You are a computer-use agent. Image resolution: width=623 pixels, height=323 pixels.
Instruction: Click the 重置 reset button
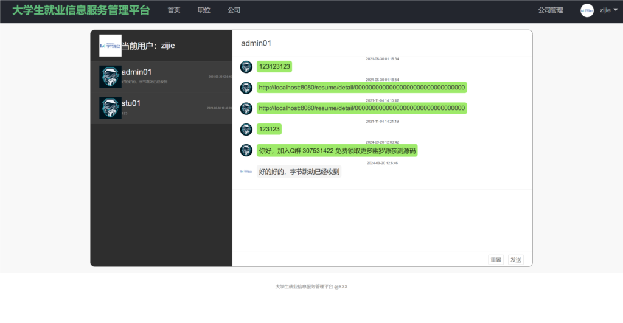496,260
